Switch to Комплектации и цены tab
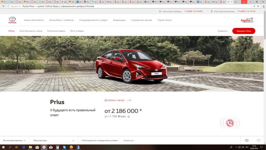Viewport: 266px width, 150px height. [x=31, y=31]
